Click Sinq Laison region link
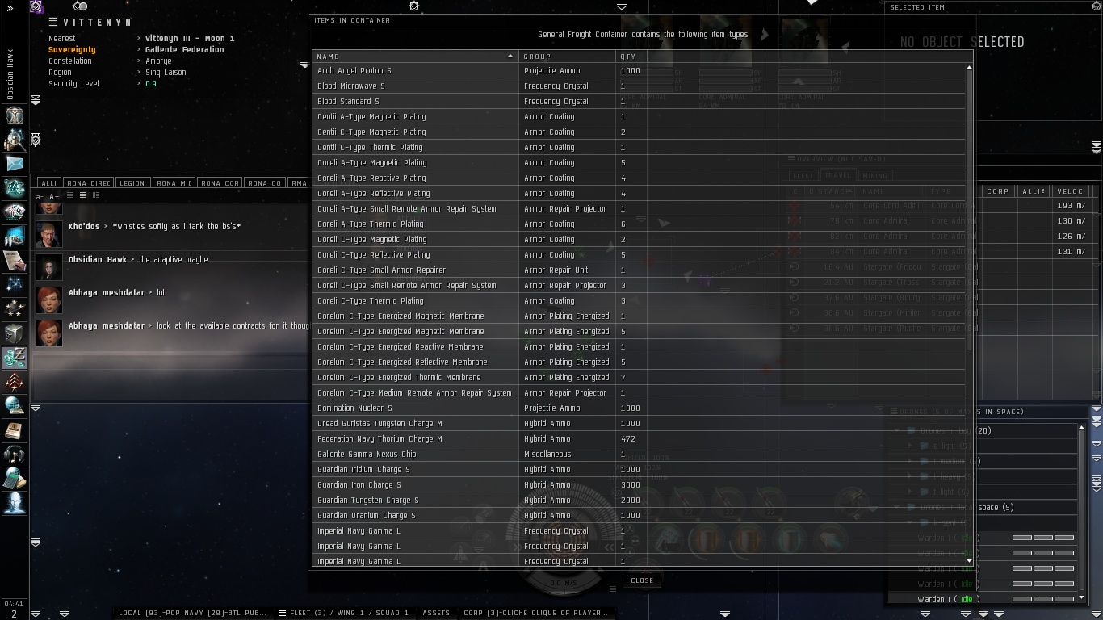Screen dimensions: 1103x620 point(166,73)
